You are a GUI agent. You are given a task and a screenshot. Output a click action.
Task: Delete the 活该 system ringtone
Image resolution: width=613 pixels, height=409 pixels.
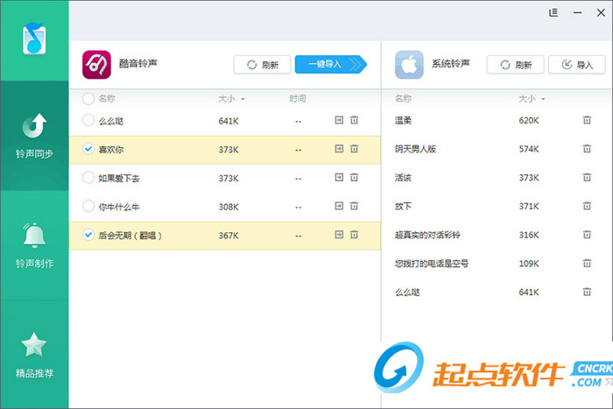click(587, 177)
